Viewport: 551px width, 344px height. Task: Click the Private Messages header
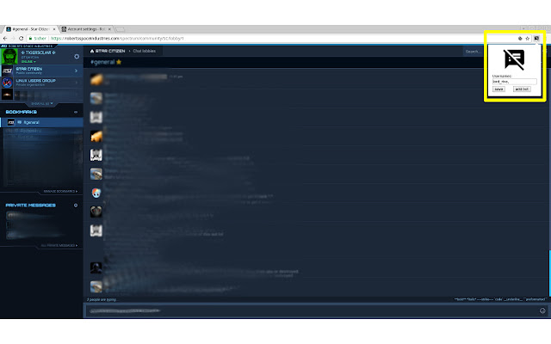31,206
